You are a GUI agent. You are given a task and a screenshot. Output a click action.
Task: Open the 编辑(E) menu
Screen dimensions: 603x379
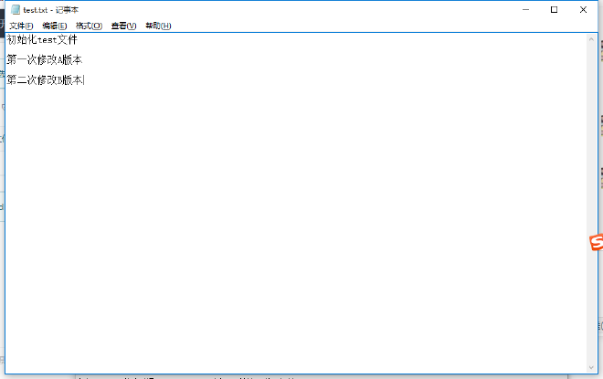55,26
